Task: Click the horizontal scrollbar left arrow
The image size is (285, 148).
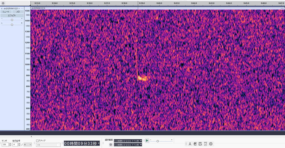Action: coord(31,137)
